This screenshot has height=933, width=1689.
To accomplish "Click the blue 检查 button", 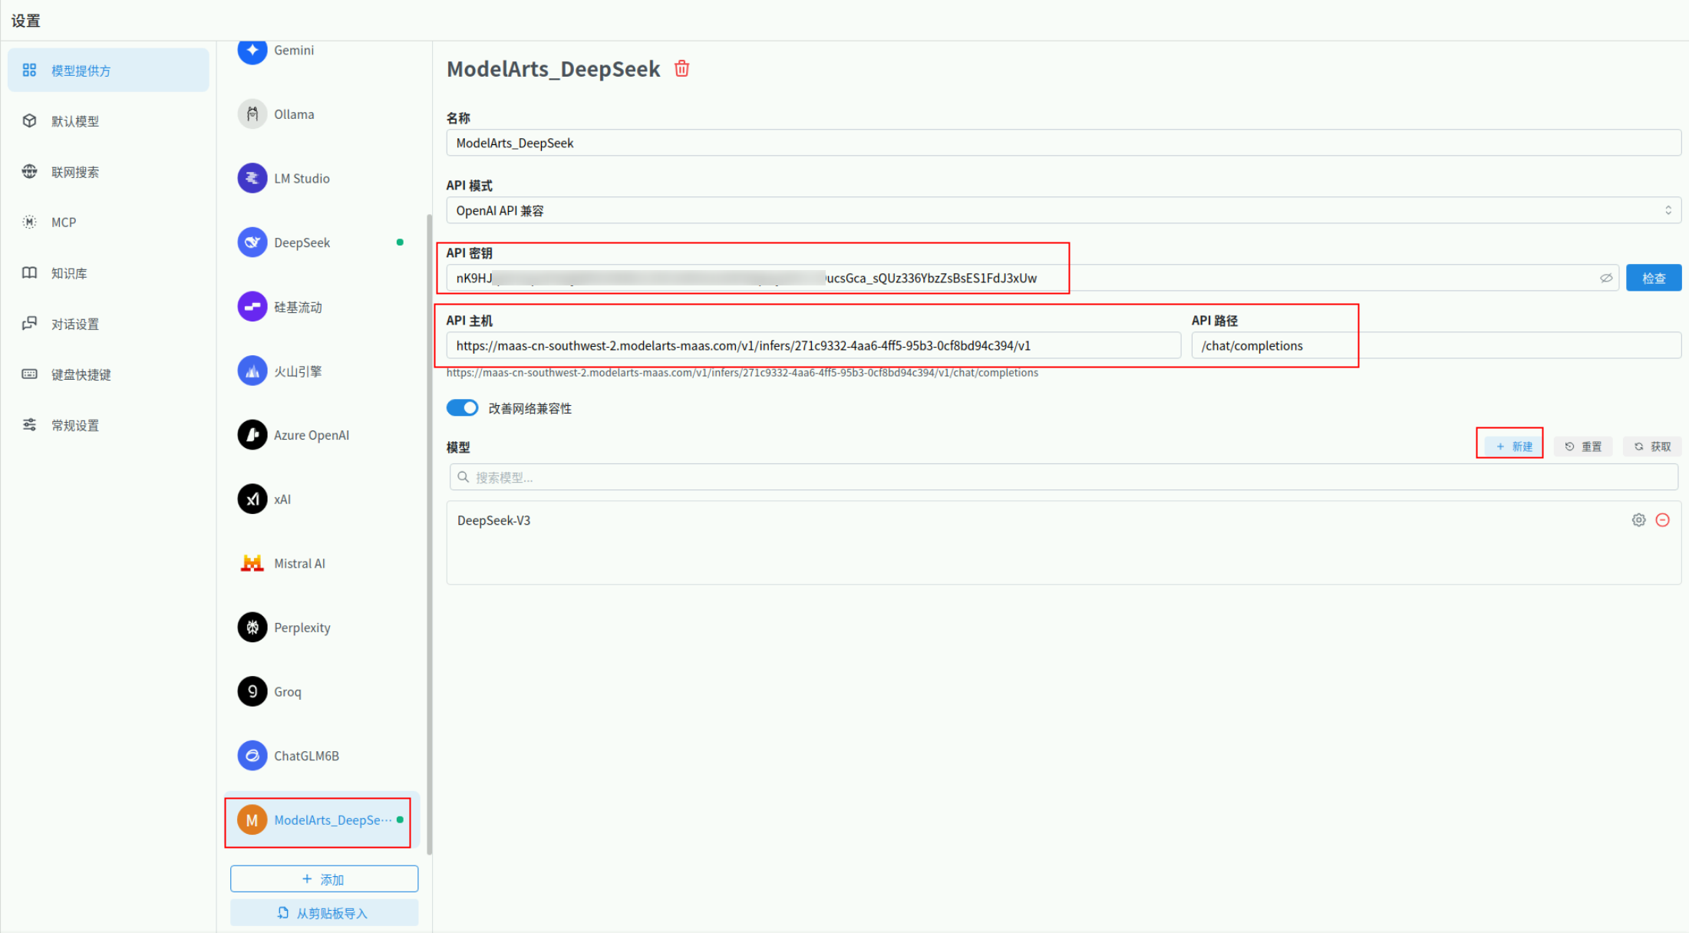I will 1653,279.
